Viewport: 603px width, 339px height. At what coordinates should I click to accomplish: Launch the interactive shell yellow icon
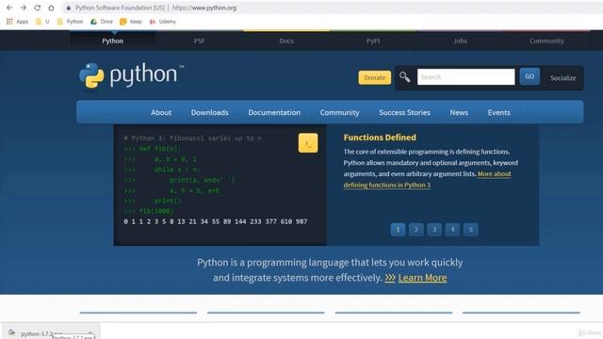click(x=308, y=143)
